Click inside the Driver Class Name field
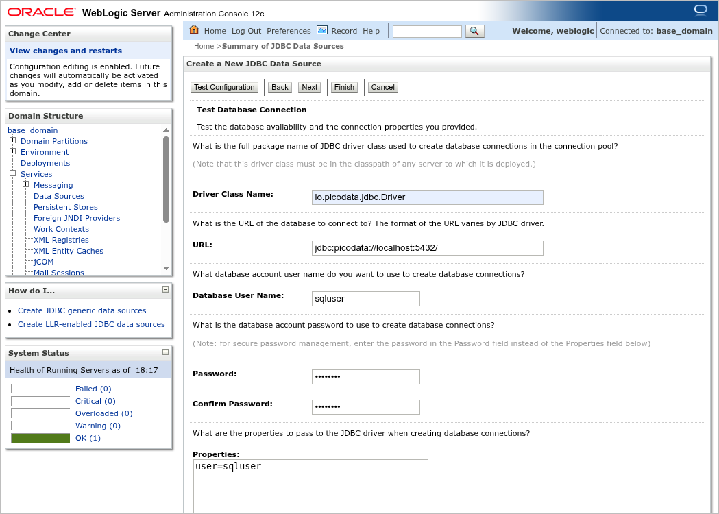 [x=427, y=197]
